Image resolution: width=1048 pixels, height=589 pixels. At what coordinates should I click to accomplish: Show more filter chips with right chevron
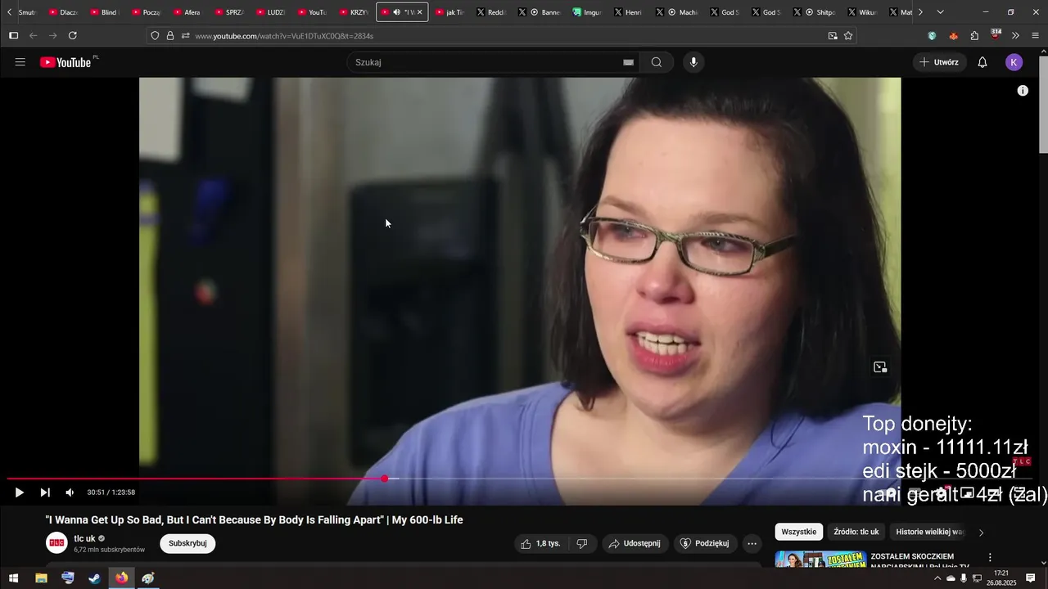[981, 533]
